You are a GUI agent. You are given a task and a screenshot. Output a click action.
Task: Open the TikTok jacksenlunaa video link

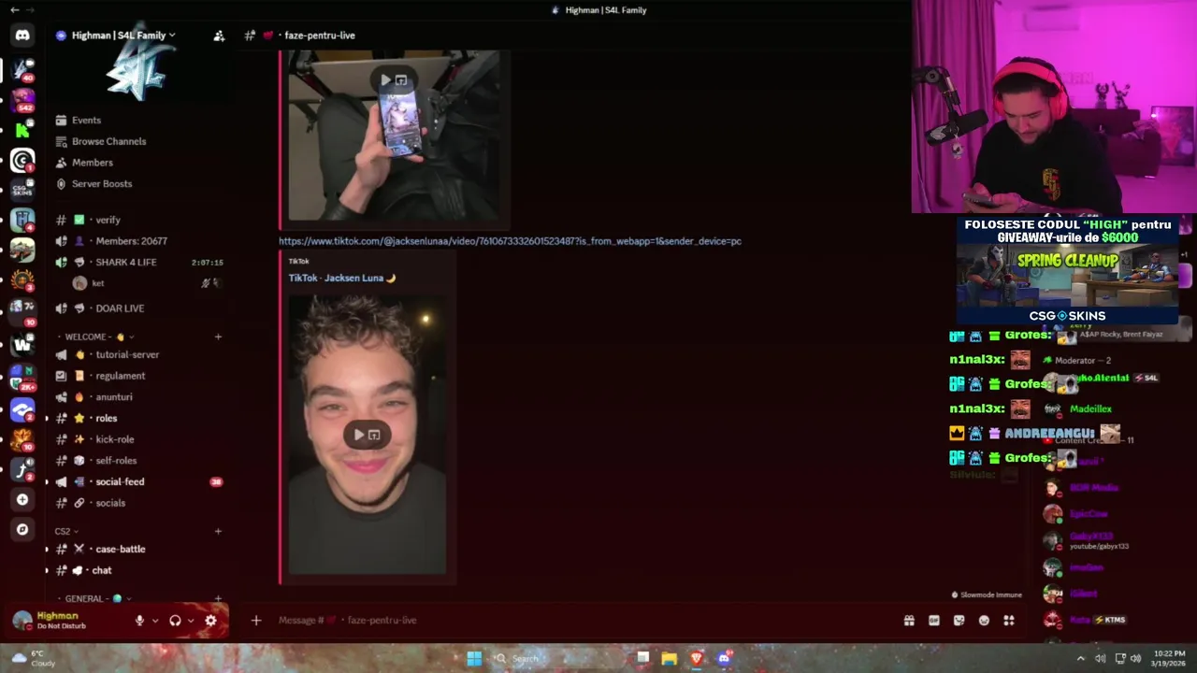click(x=510, y=241)
